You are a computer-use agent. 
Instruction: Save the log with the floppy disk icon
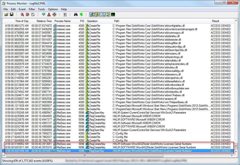[12, 14]
